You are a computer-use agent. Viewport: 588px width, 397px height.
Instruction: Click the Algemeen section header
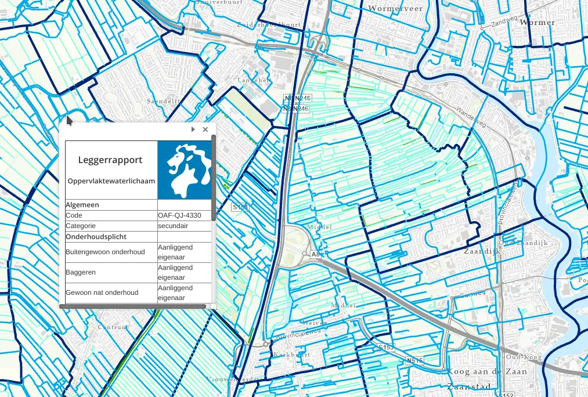[x=82, y=205]
